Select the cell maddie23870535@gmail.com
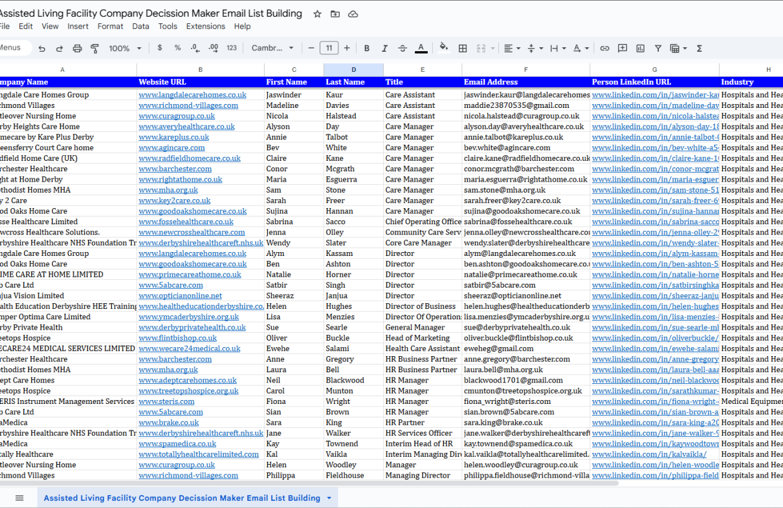The image size is (783, 508). click(525, 105)
